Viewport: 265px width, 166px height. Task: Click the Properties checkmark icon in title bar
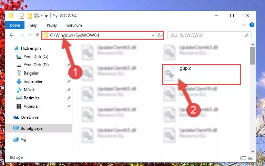tap(22, 16)
